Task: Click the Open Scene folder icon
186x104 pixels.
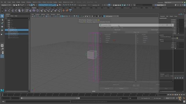Action: 16,5
